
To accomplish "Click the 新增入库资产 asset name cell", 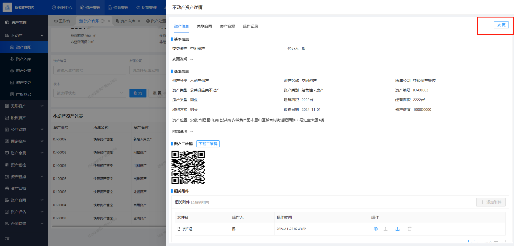I will (x=143, y=139).
